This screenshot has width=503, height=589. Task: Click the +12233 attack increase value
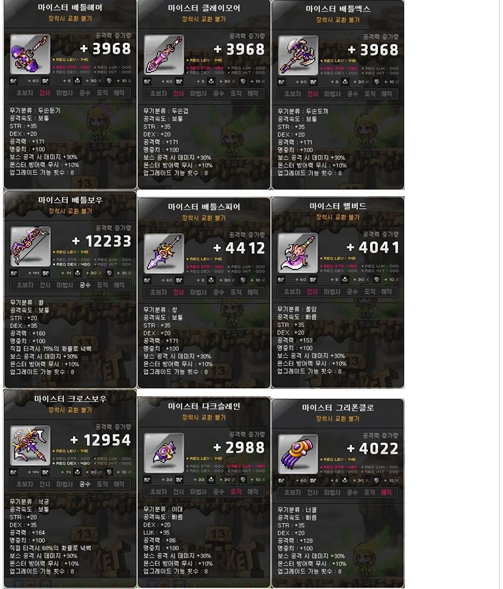(x=102, y=241)
